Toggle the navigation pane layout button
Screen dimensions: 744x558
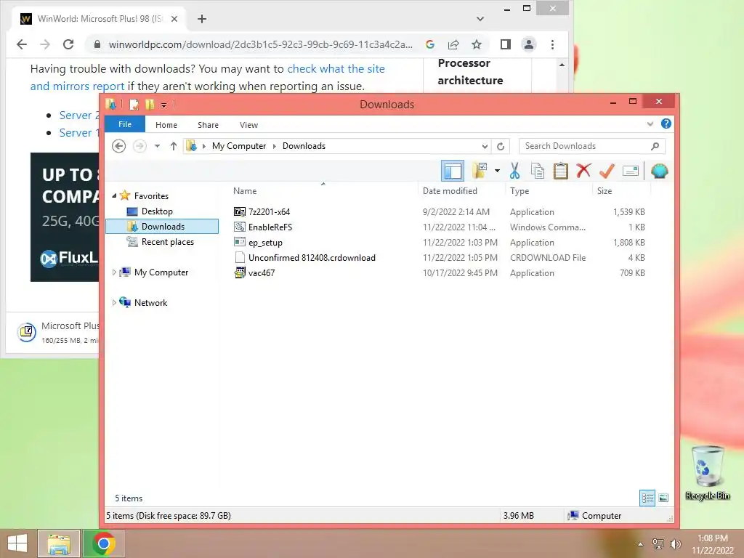click(x=453, y=171)
